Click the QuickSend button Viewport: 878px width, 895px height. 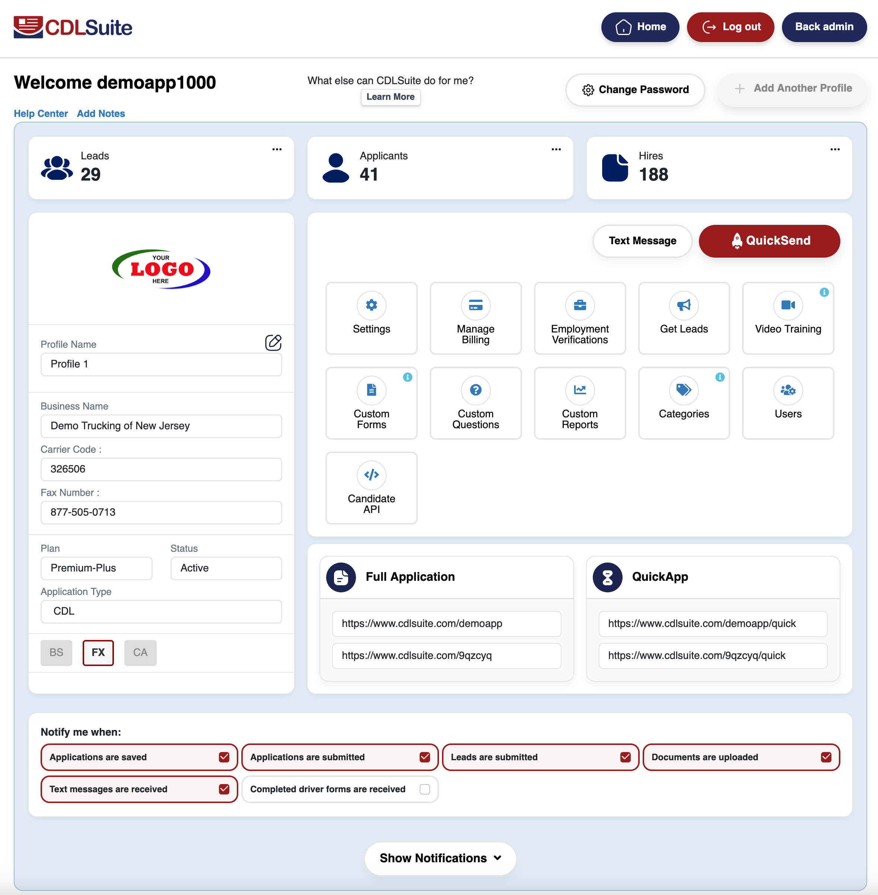[769, 240]
